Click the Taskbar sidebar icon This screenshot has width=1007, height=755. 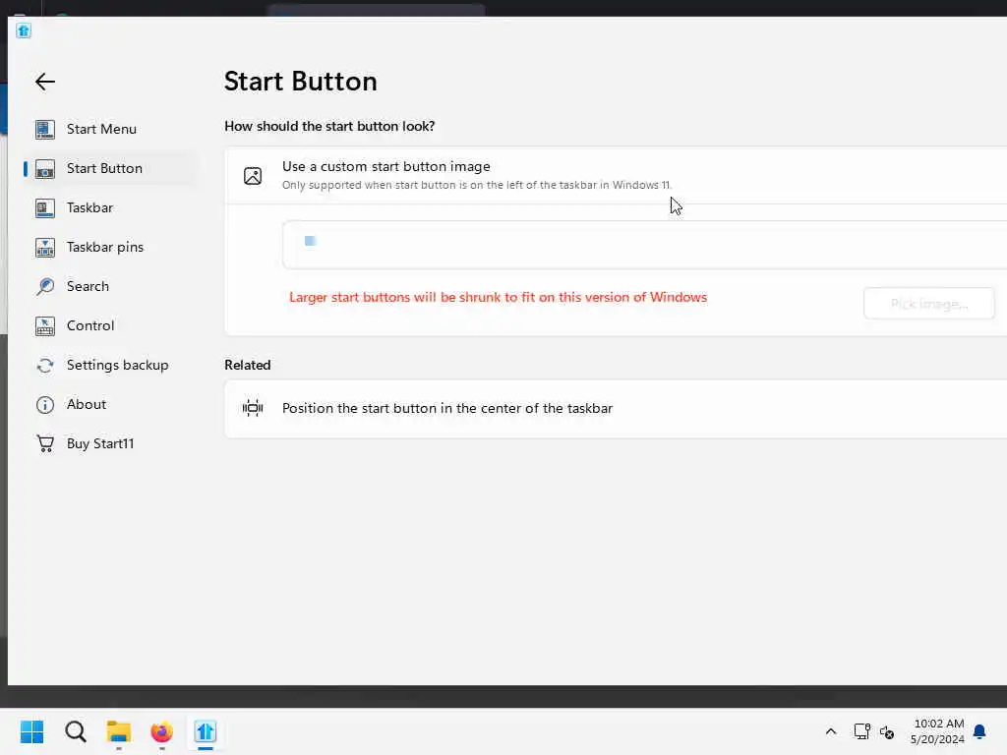pyautogui.click(x=45, y=208)
